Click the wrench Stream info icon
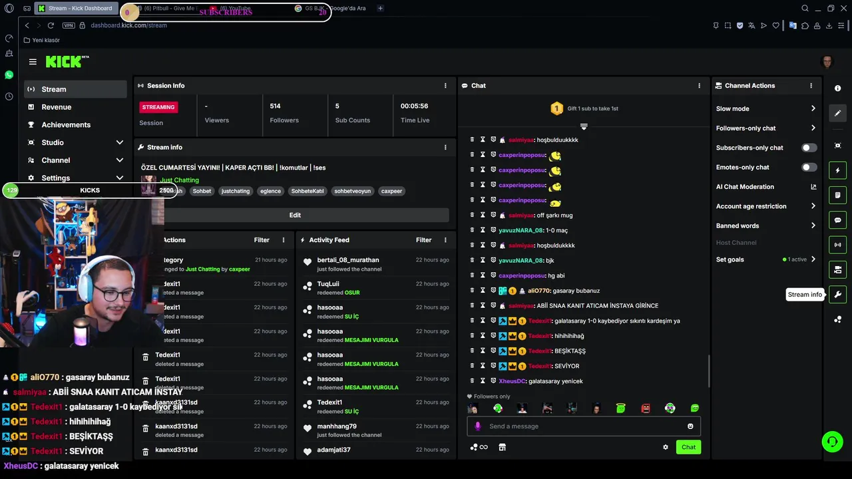This screenshot has width=852, height=479. click(x=837, y=295)
